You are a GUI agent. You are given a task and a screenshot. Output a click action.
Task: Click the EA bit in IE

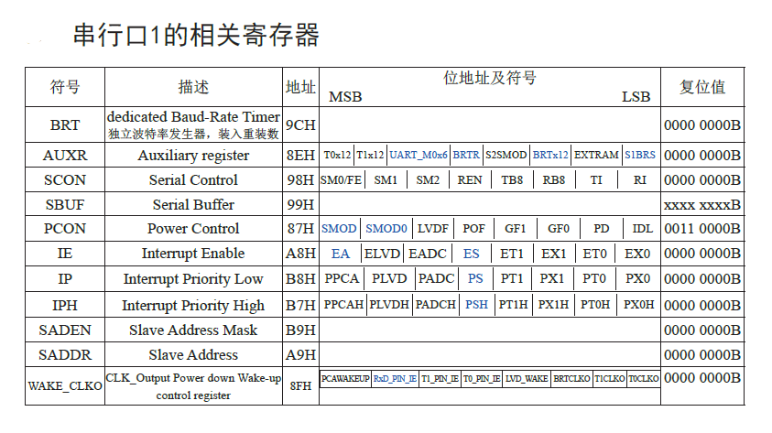point(341,254)
